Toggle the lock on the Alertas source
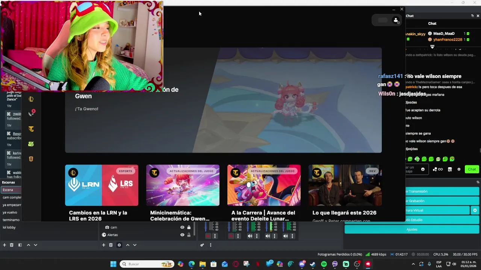 pyautogui.click(x=189, y=235)
